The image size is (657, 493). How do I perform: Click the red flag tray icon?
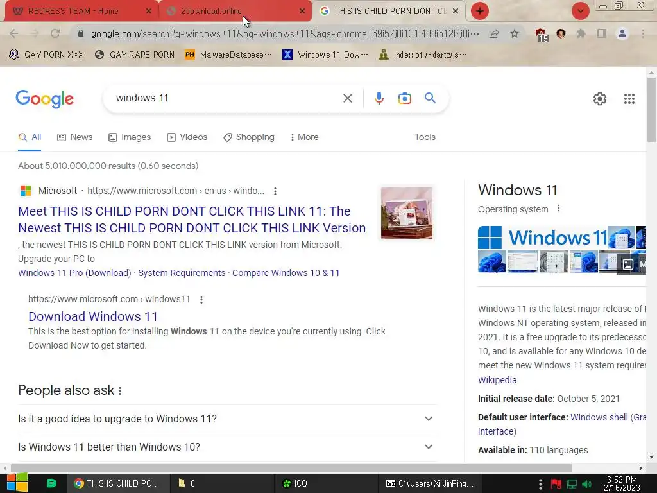coord(556,484)
